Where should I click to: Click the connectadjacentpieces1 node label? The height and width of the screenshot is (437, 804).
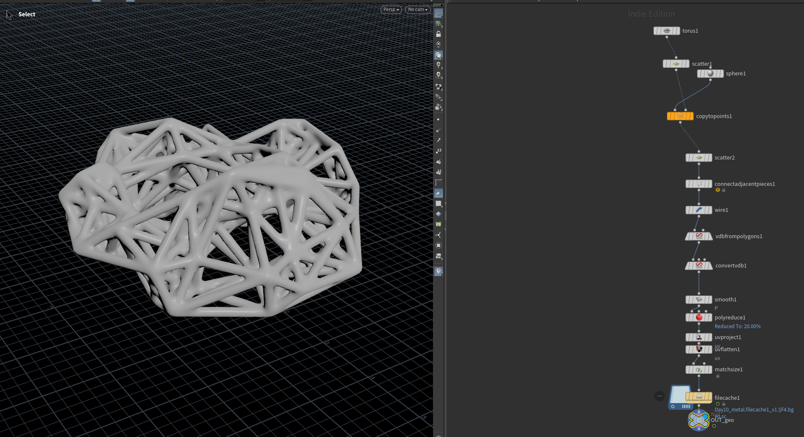point(744,184)
